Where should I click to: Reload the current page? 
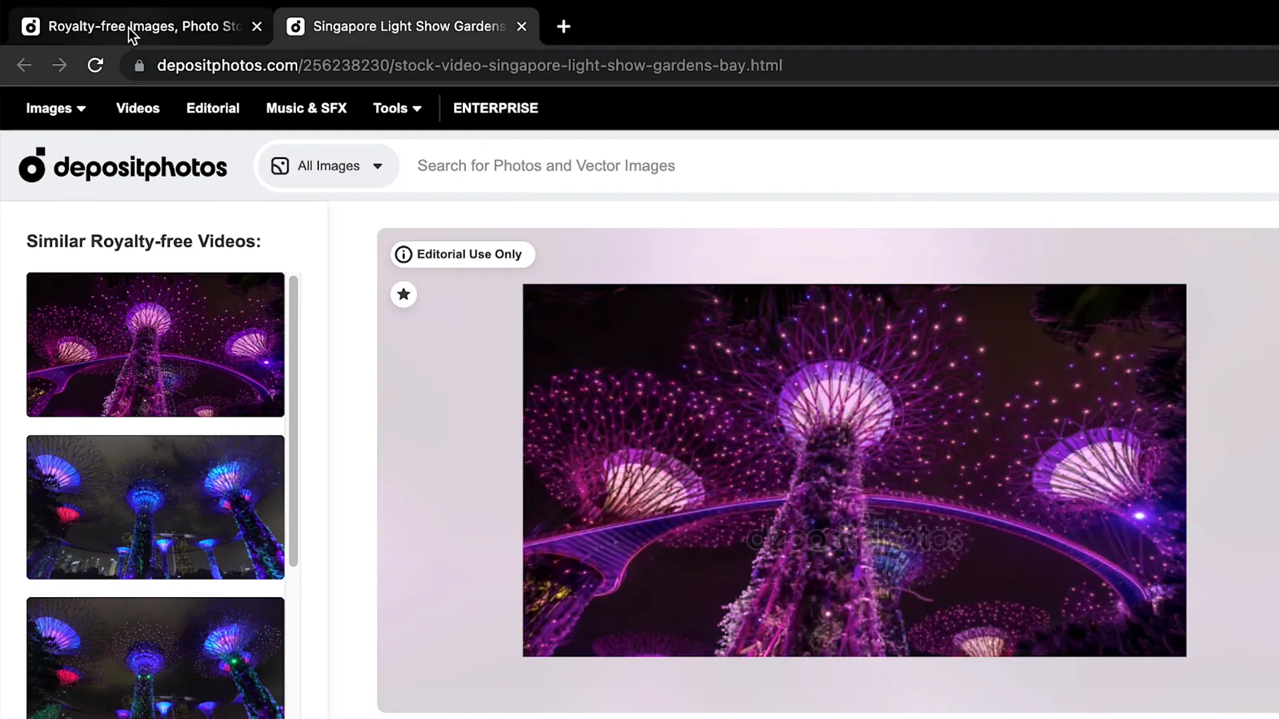pyautogui.click(x=95, y=65)
